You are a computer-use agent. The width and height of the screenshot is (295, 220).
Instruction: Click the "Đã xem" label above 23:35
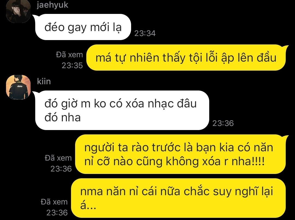point(69,55)
